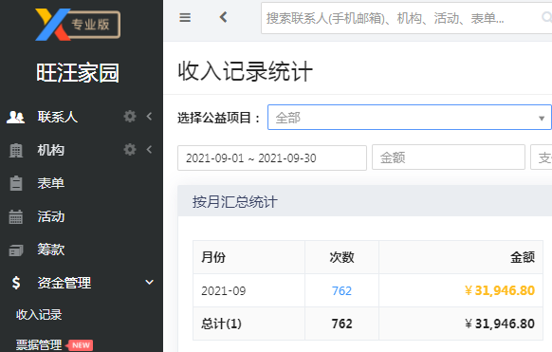This screenshot has height=352, width=552.
Task: Click the search magnifier icon
Action: 546,17
